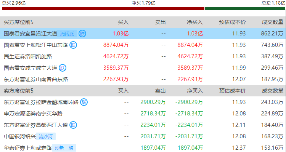
Task: Click the 8874.04万 buy amount cell
Action: point(116,45)
